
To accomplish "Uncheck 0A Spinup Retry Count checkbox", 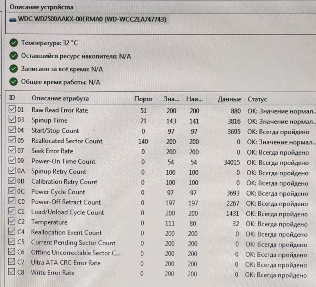I will [12, 170].
